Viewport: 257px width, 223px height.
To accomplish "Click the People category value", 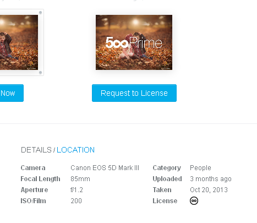I will point(200,168).
